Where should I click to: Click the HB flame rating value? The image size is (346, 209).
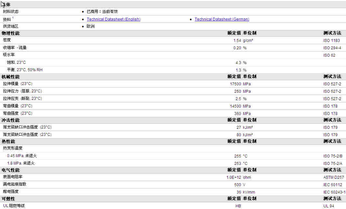point(238,206)
